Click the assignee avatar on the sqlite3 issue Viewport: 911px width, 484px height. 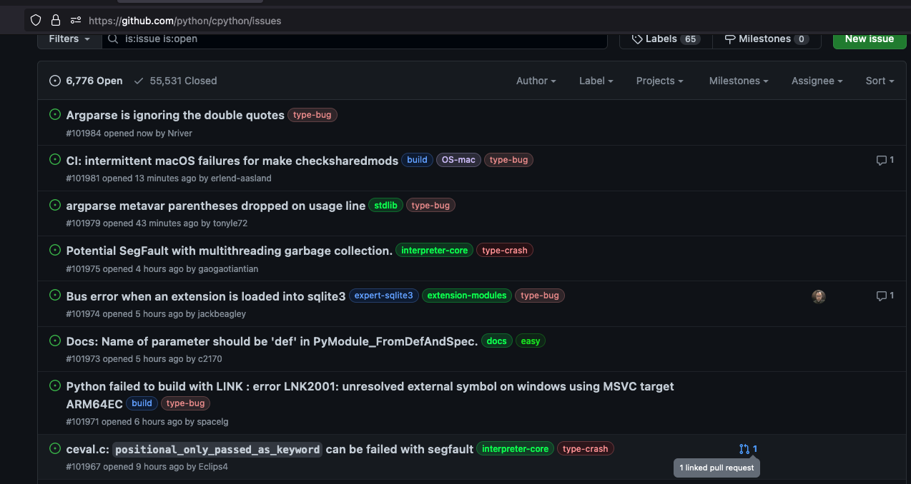819,296
